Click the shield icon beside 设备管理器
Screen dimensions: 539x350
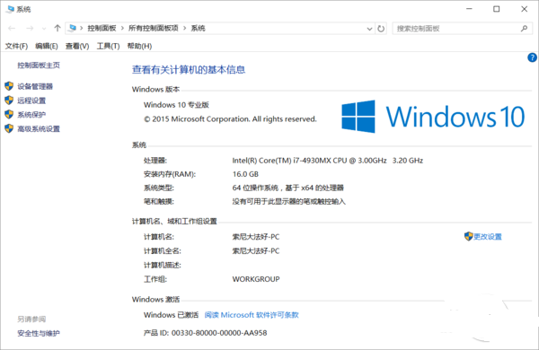(x=9, y=86)
